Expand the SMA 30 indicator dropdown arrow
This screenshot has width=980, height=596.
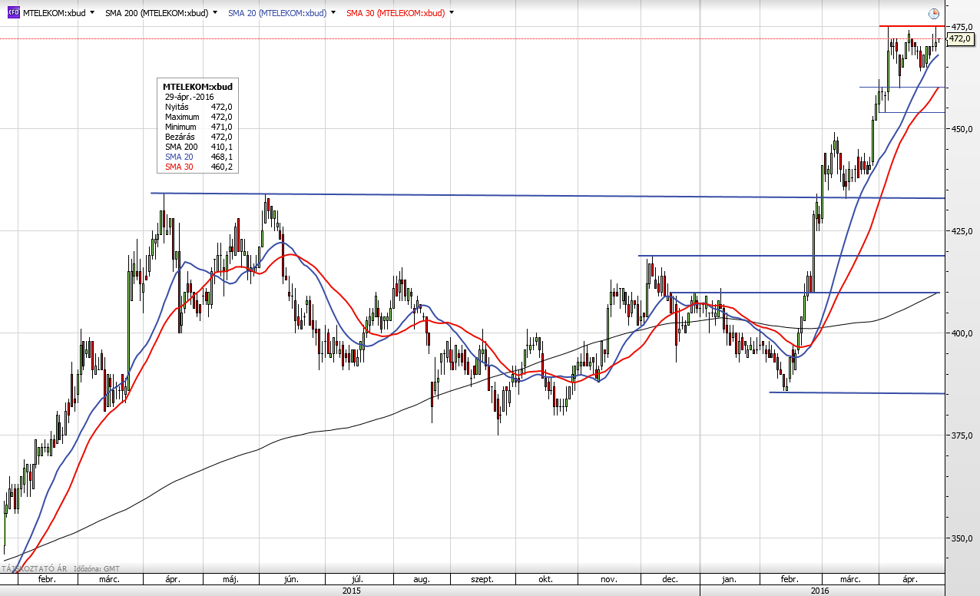click(x=451, y=13)
